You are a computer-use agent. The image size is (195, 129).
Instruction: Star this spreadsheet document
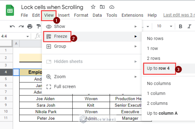point(93,7)
